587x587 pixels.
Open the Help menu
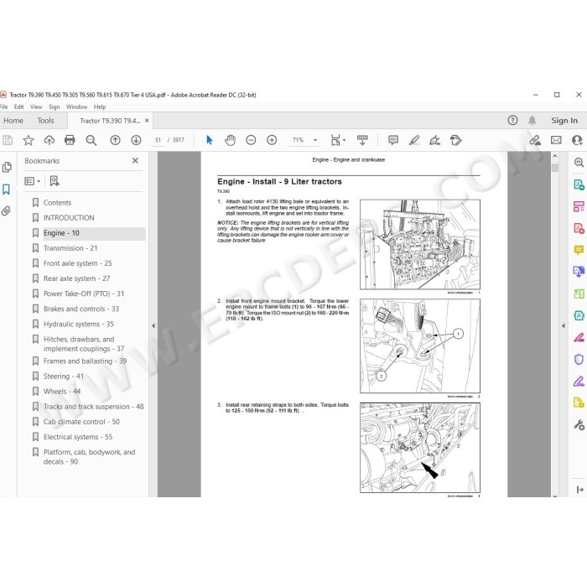[100, 107]
